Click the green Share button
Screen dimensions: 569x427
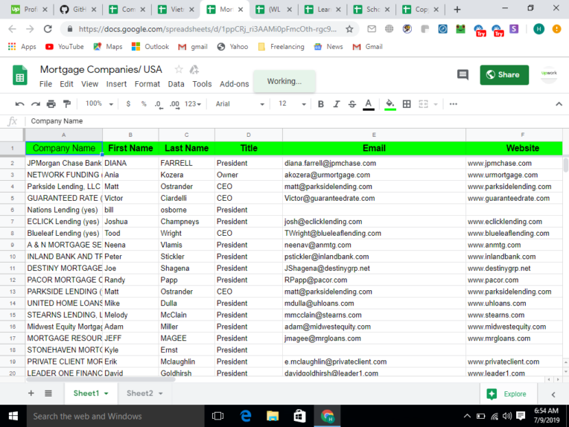point(504,75)
